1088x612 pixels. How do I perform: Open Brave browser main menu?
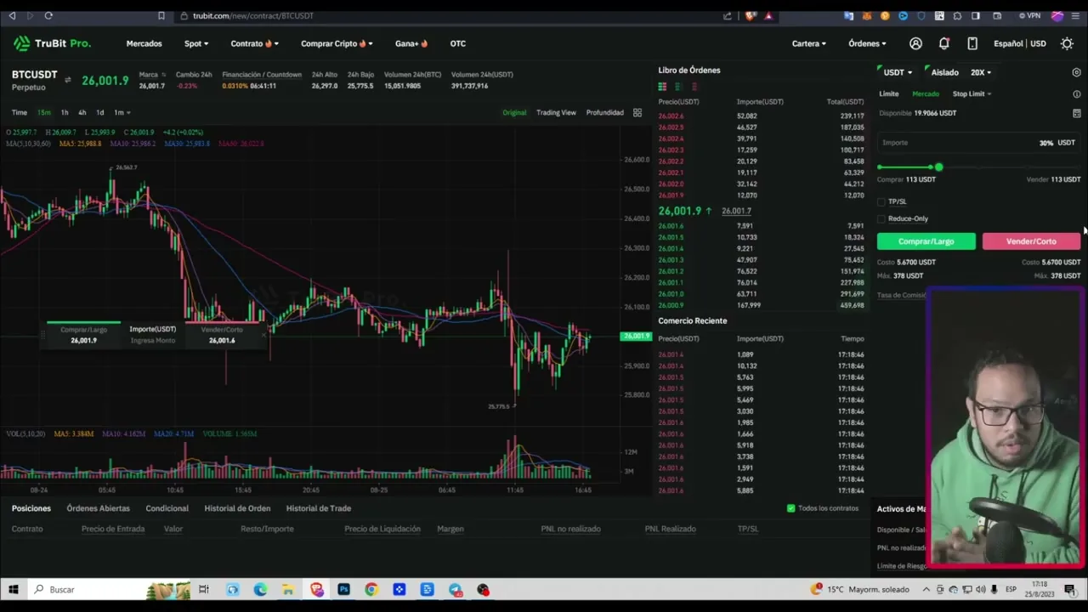coord(1076,15)
